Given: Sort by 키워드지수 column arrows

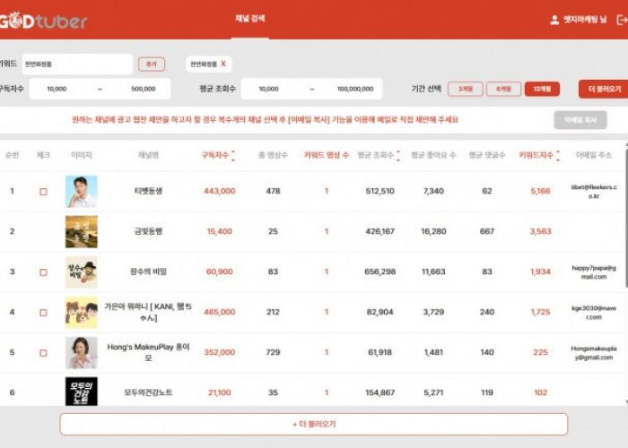Looking at the screenshot, I should (558, 155).
